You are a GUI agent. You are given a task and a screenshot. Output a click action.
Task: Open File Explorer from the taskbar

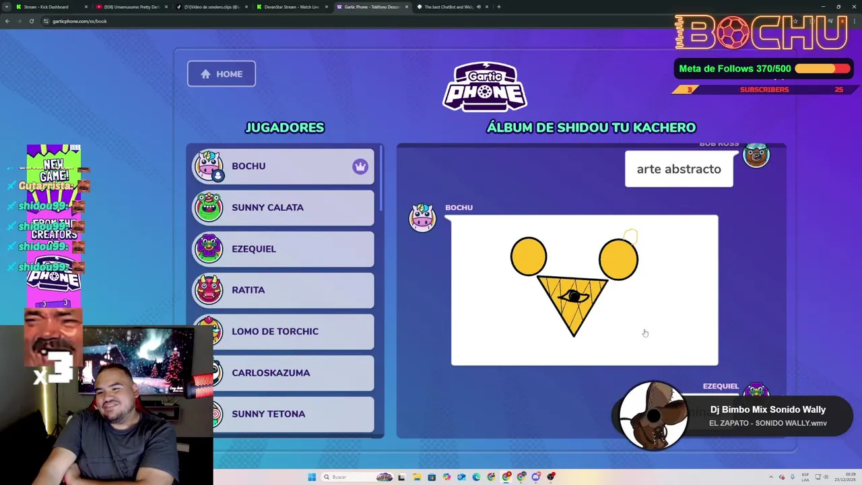pos(417,477)
